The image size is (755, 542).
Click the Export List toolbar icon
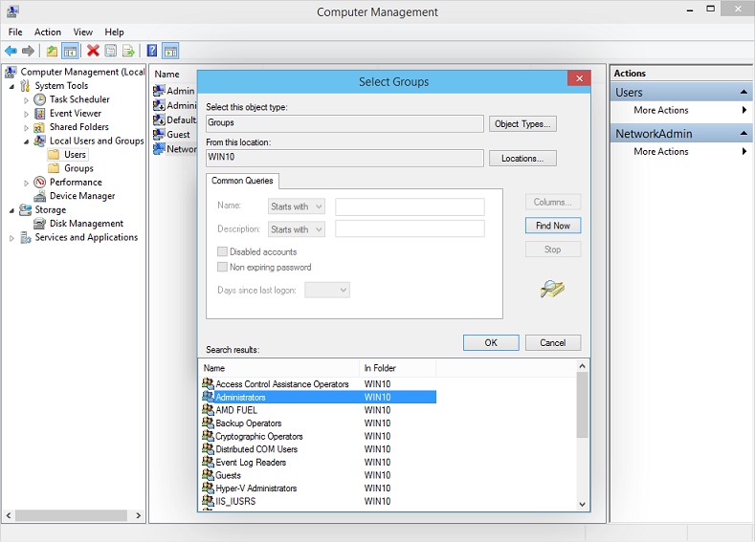(128, 51)
